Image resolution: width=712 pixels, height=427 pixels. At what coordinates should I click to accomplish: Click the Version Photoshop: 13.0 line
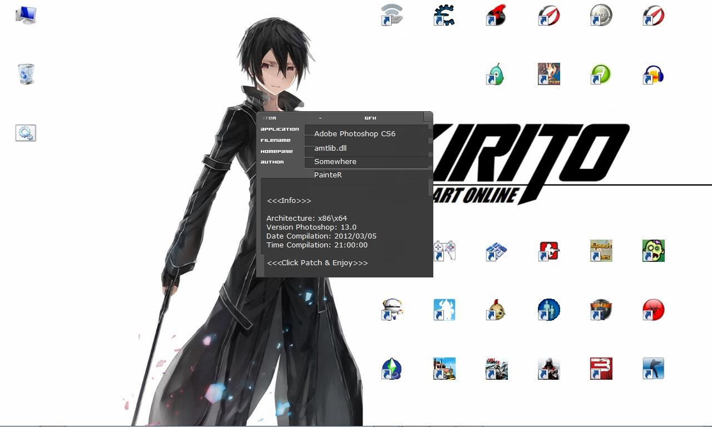[x=311, y=227]
